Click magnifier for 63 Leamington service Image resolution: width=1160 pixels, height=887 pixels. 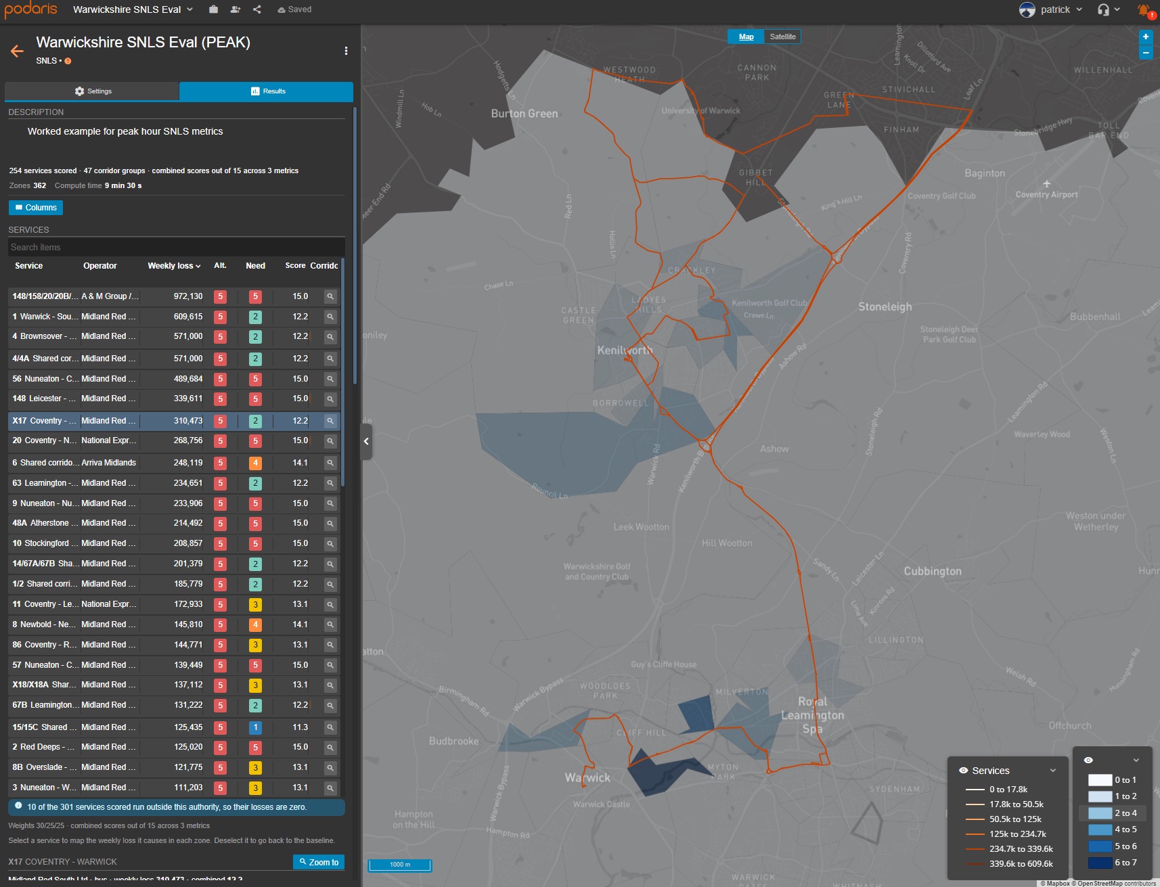coord(330,483)
